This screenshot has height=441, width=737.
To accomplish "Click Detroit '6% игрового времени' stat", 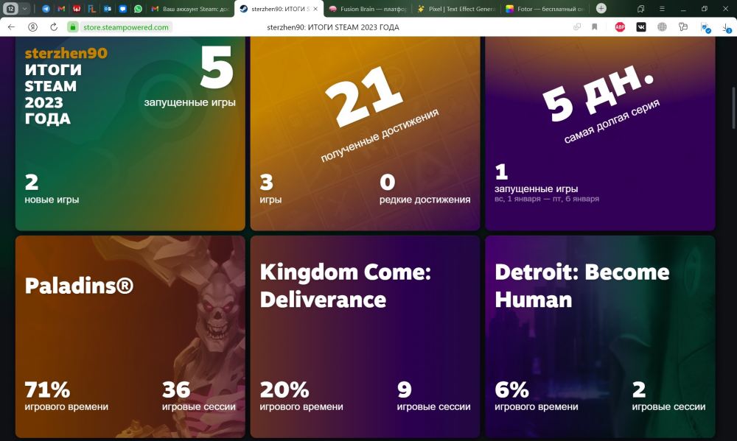I will [537, 395].
